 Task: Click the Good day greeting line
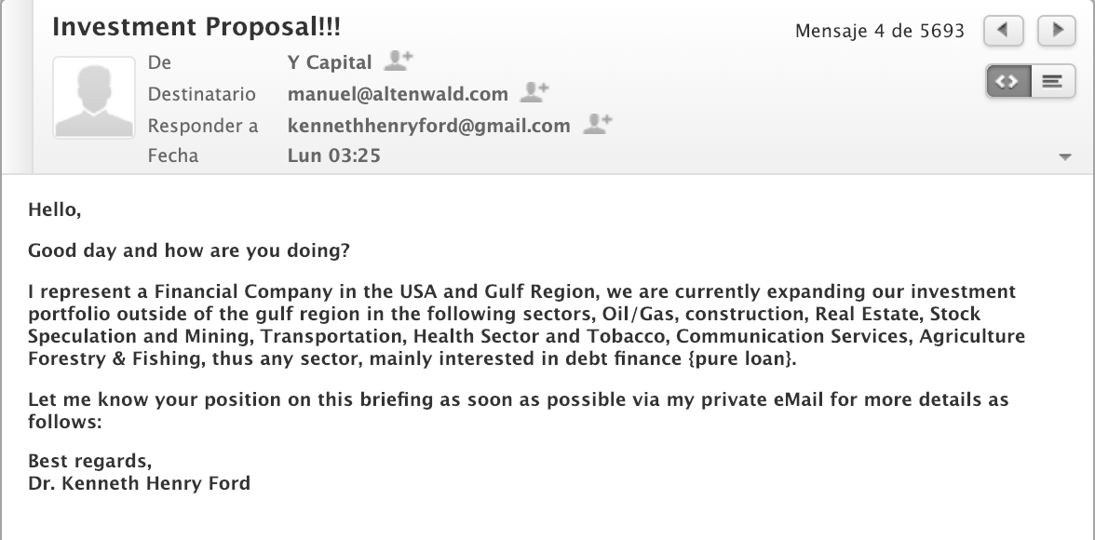(x=188, y=250)
